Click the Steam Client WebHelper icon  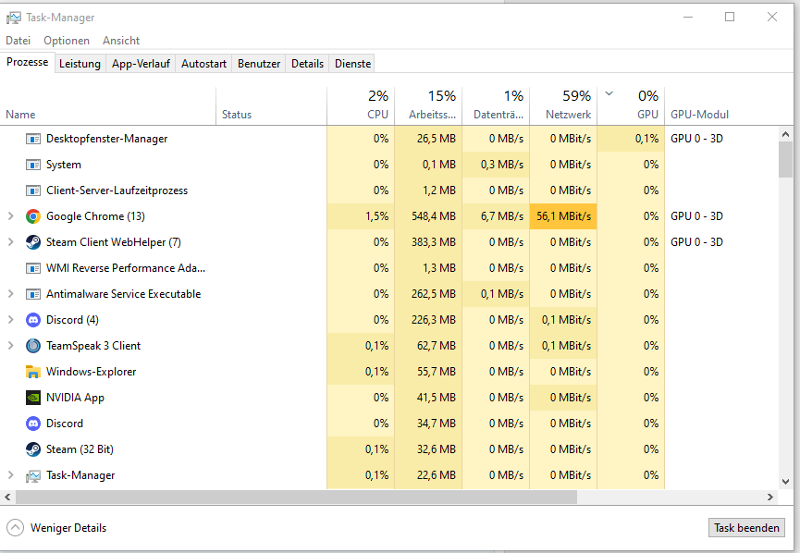(33, 242)
